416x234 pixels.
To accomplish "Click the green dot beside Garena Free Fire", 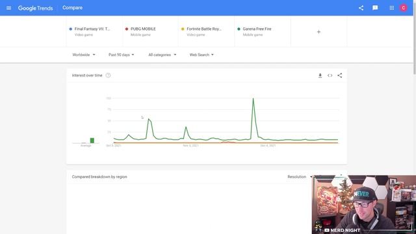I will (239, 29).
